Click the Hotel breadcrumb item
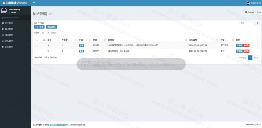 [x=259, y=12]
